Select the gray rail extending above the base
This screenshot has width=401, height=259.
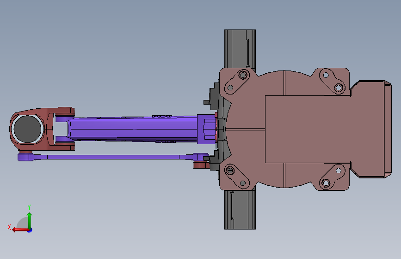(240, 49)
